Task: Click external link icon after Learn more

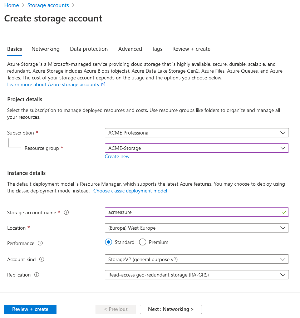Action: pyautogui.click(x=103, y=85)
